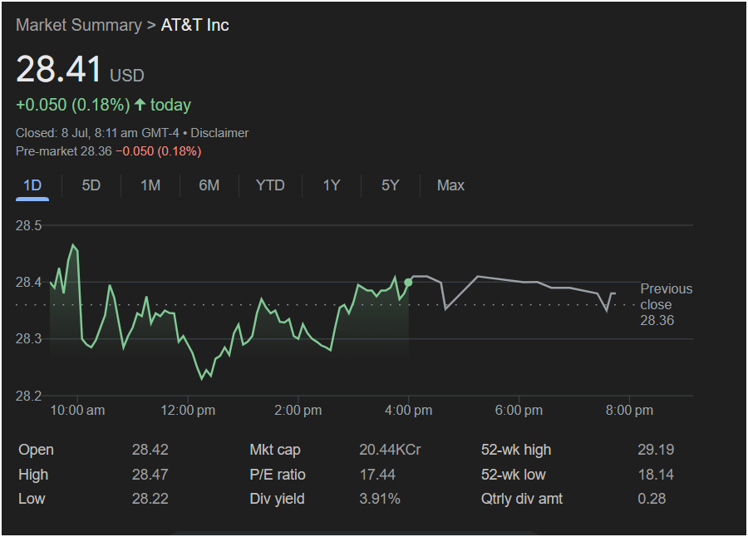Select the YTD tab

(x=270, y=185)
